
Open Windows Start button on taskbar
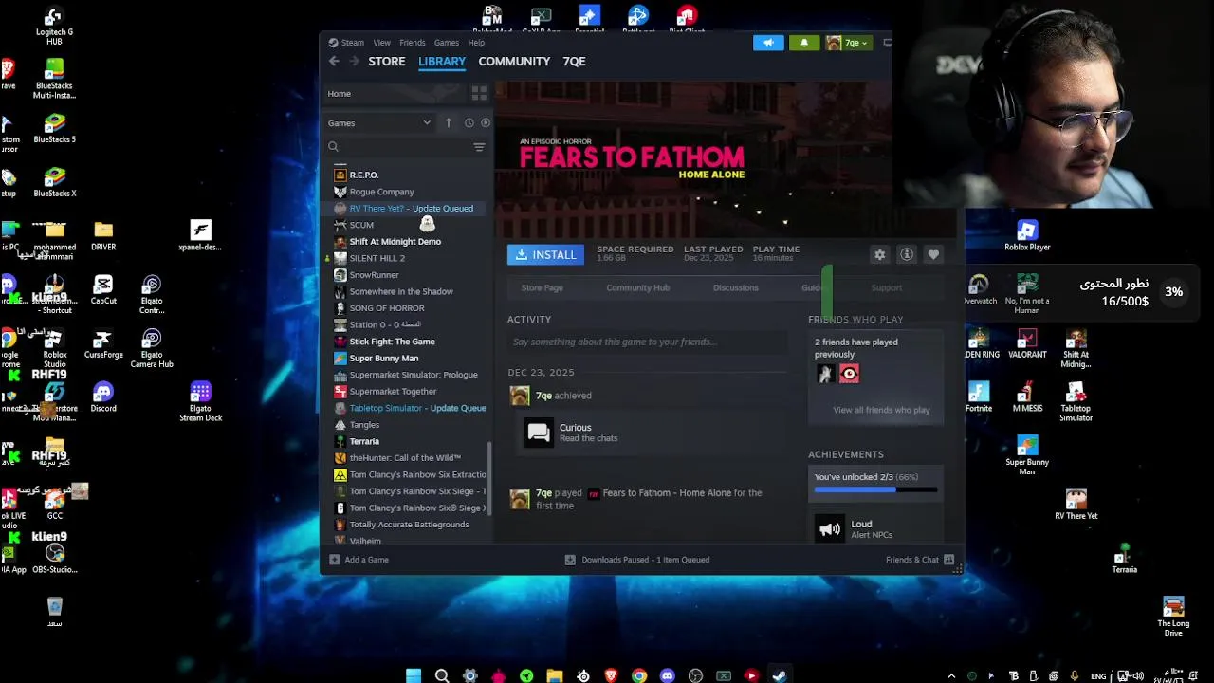[414, 675]
